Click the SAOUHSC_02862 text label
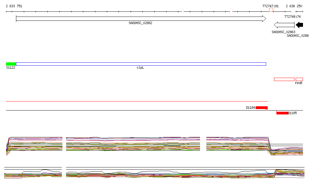The width and height of the screenshot is (309, 184). [140, 23]
